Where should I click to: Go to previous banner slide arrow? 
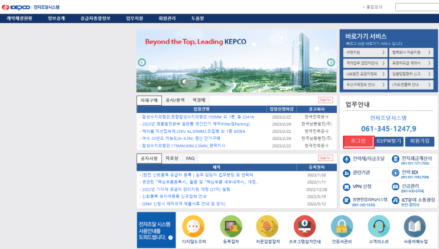pyautogui.click(x=142, y=62)
